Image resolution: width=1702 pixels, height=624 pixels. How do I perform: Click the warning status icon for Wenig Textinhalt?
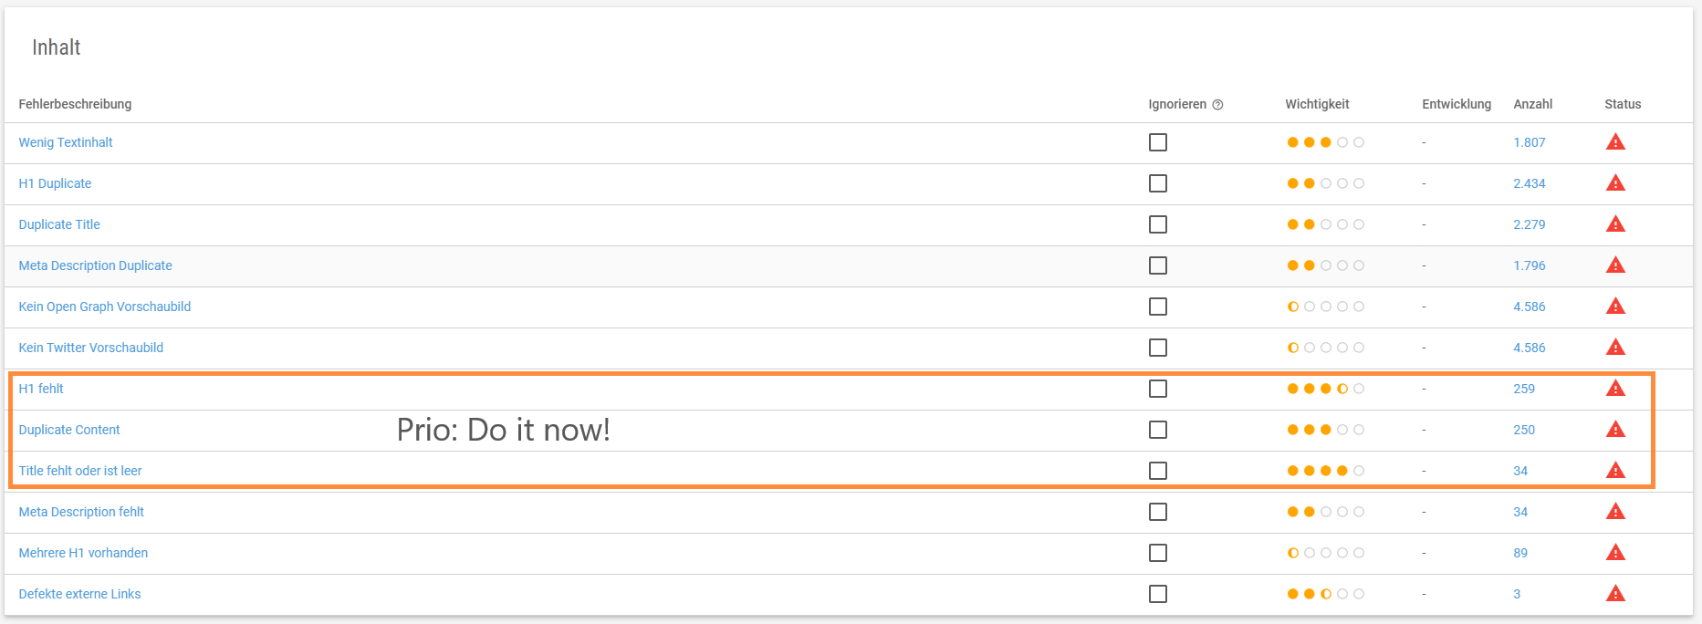[1615, 142]
